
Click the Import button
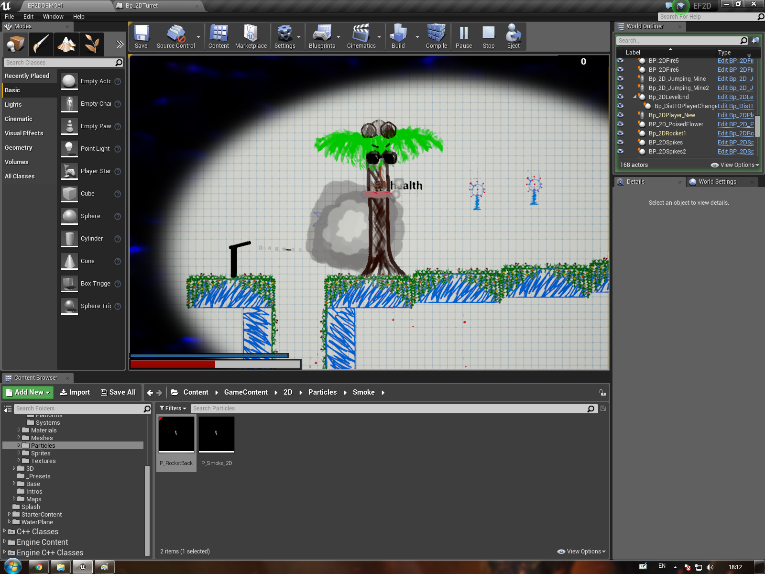75,392
